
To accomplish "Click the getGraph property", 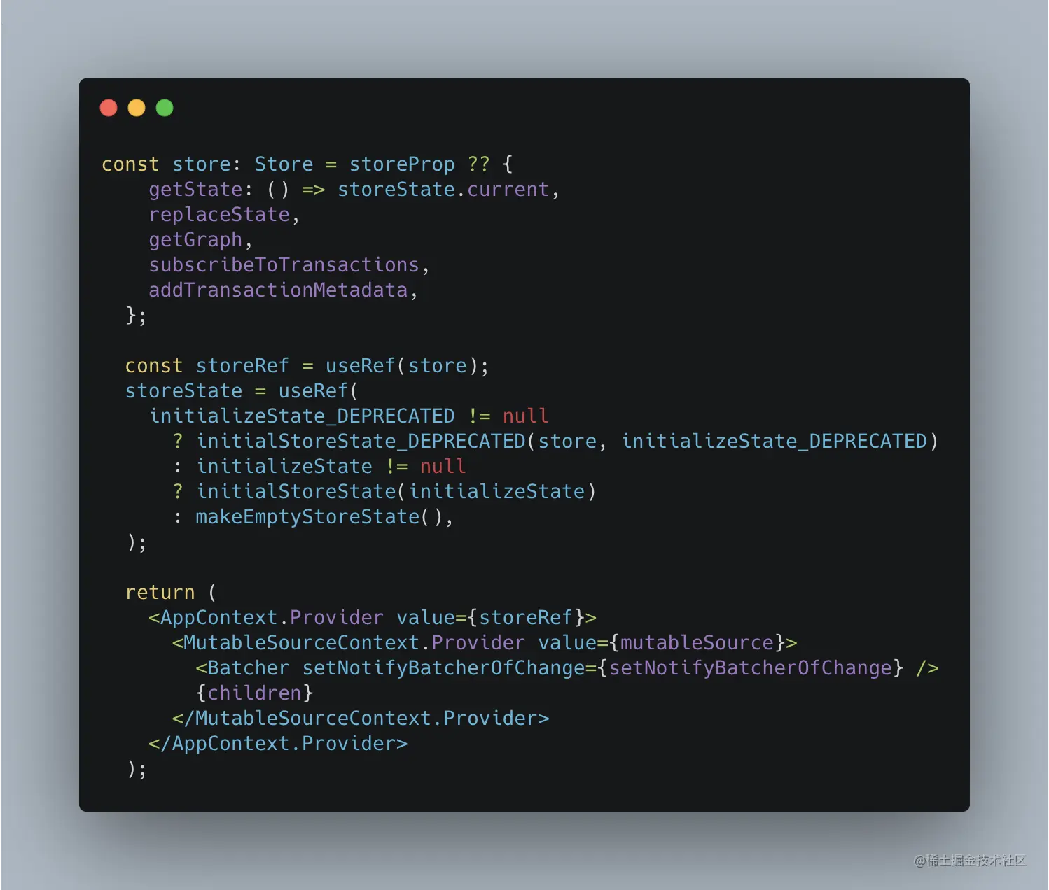I will (x=195, y=240).
